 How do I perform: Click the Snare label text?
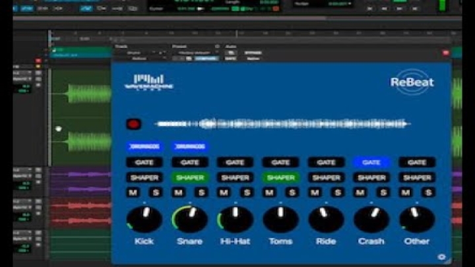(x=189, y=241)
